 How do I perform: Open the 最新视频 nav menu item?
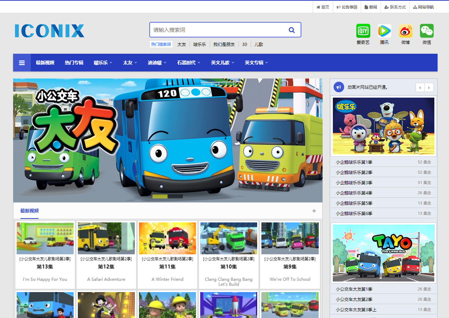45,62
